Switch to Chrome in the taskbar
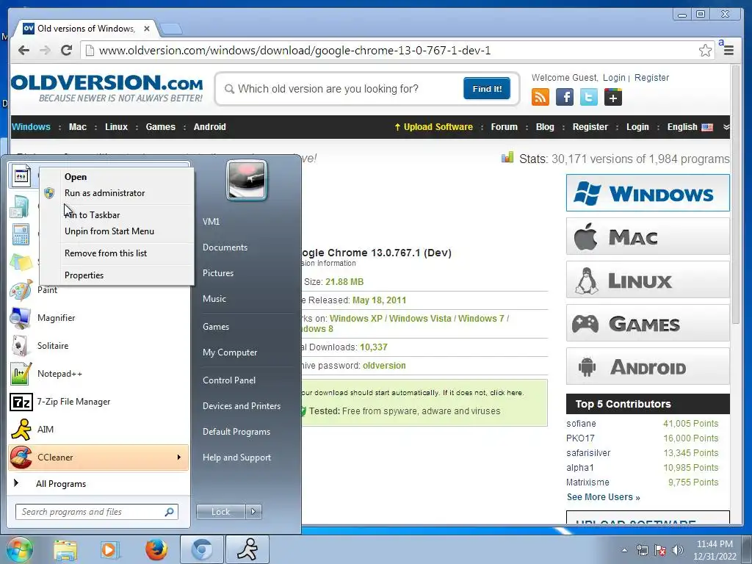This screenshot has width=752, height=564. pos(202,549)
